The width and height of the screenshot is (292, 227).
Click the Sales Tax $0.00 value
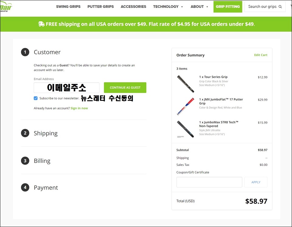click(263, 165)
